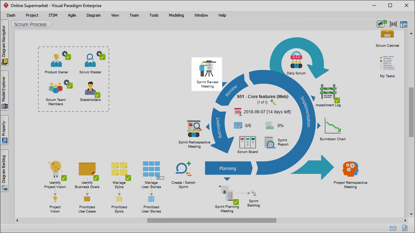Viewport: 415px width, 233px height.
Task: Toggle the Stakeholders completion checkmark
Action: click(x=98, y=95)
